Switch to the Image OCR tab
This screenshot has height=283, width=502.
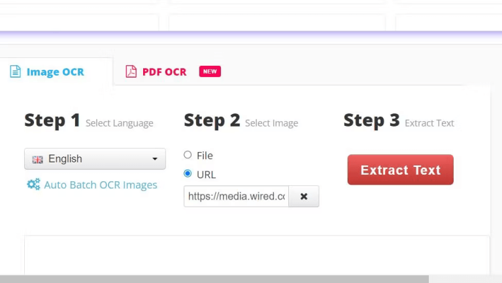click(x=55, y=72)
